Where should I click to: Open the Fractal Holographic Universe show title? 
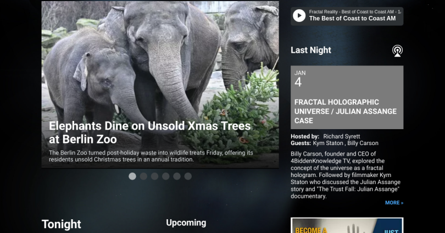click(x=345, y=111)
